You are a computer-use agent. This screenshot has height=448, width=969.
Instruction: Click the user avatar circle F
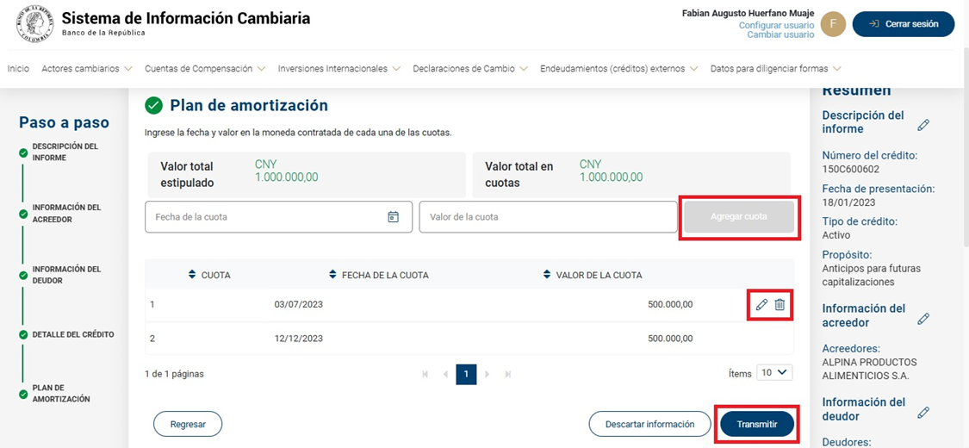click(x=833, y=24)
